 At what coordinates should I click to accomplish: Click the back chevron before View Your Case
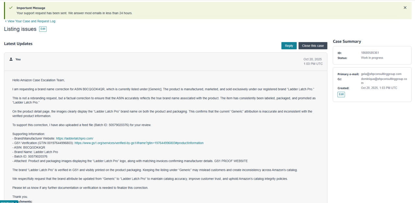[6, 21]
